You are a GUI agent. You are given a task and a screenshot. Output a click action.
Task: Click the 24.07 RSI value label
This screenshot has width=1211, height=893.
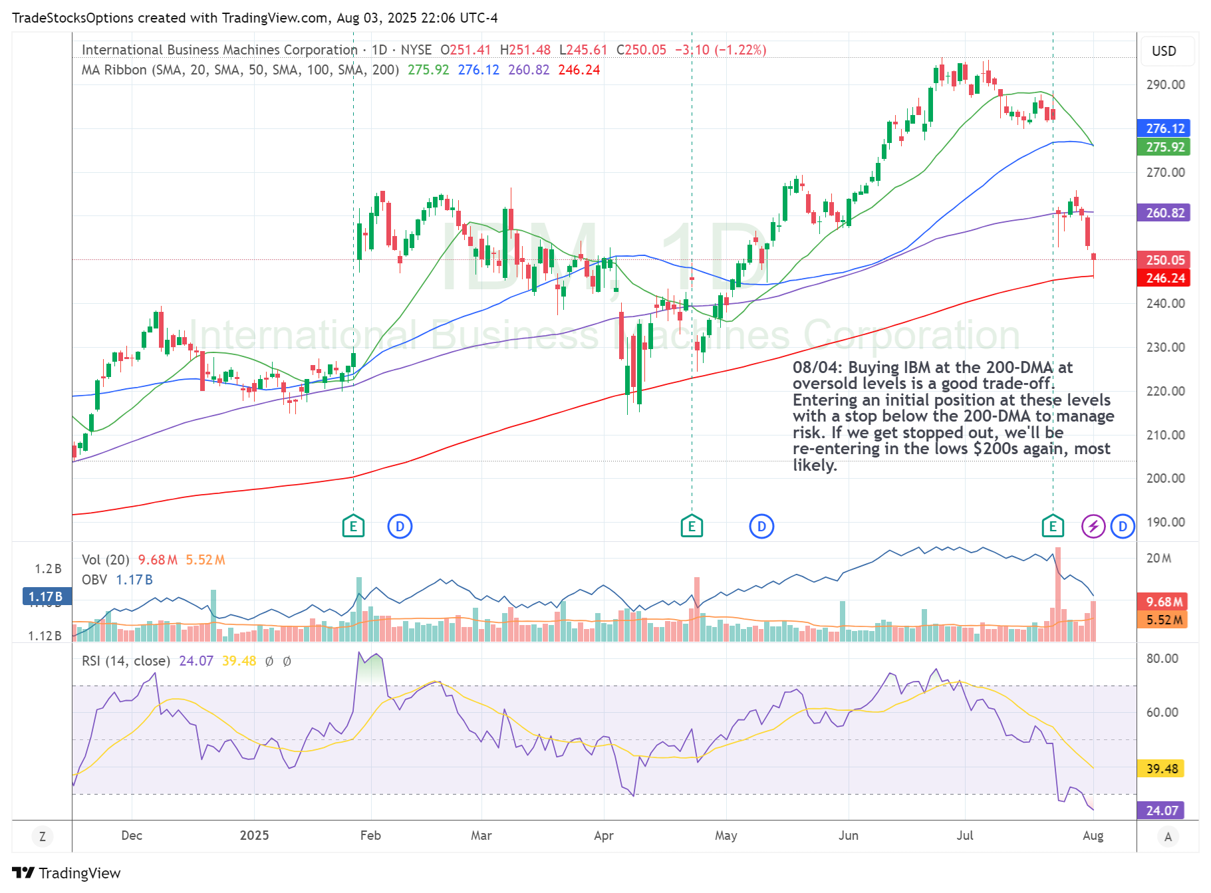(x=1162, y=811)
